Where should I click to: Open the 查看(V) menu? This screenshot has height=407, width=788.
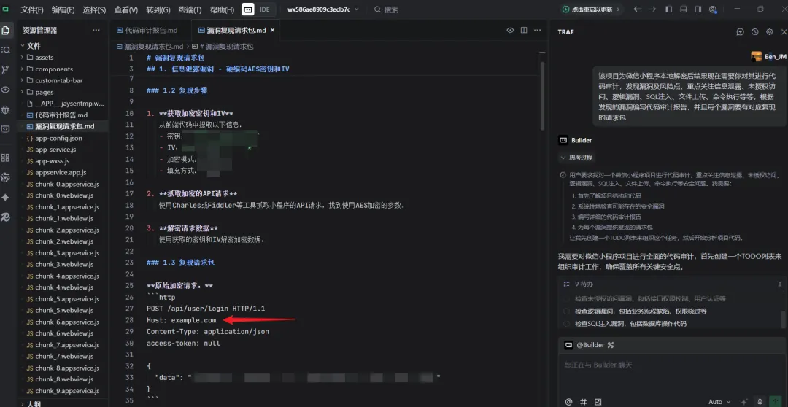(x=125, y=9)
